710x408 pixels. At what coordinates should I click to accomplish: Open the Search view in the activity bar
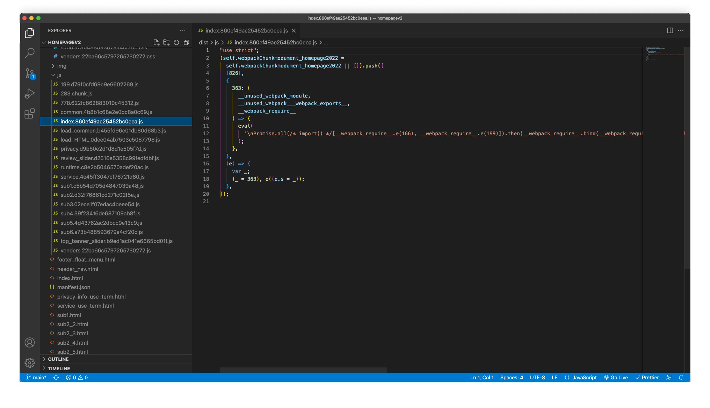coord(29,53)
